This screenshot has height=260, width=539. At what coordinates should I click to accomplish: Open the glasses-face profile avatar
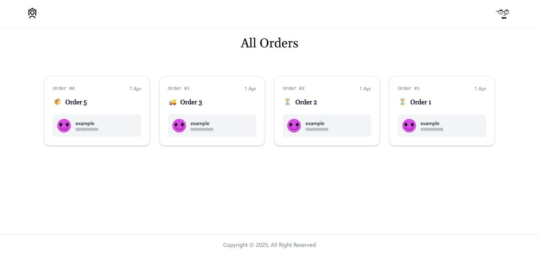pos(502,14)
